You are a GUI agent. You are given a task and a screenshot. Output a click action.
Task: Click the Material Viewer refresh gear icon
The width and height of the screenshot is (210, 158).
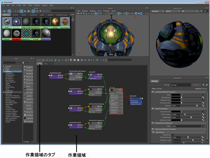(201, 11)
